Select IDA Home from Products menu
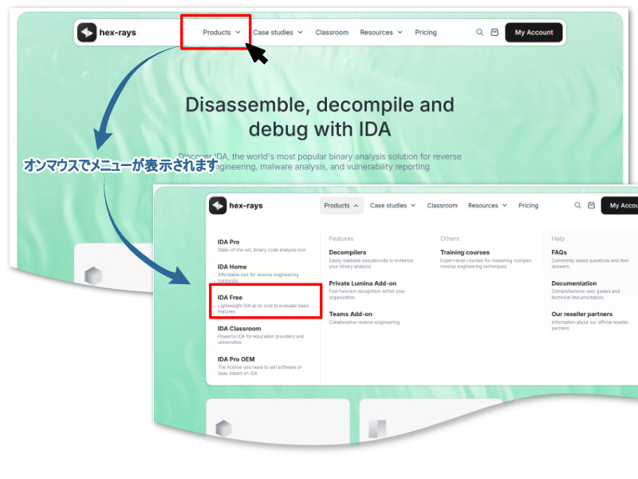Viewport: 638px width, 479px height. coord(258,273)
